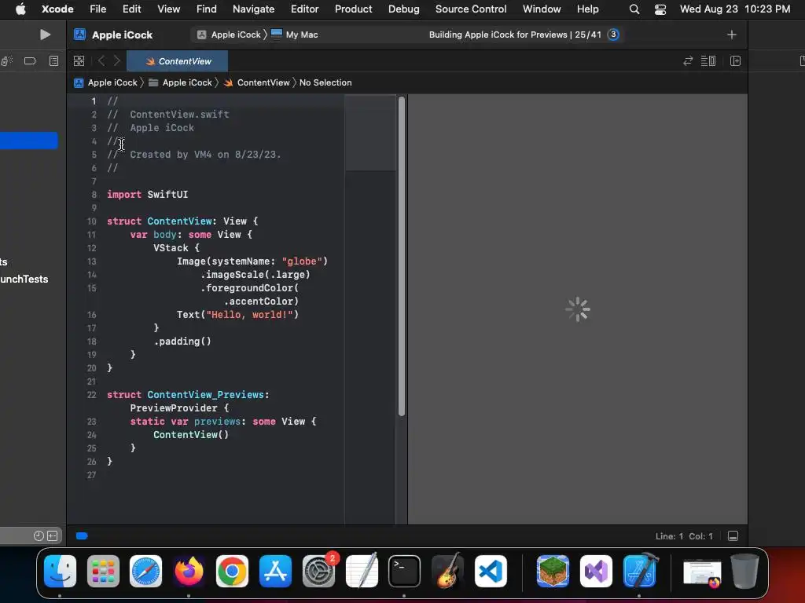Viewport: 805px width, 603px height.
Task: Open Spotlight search
Action: (634, 9)
